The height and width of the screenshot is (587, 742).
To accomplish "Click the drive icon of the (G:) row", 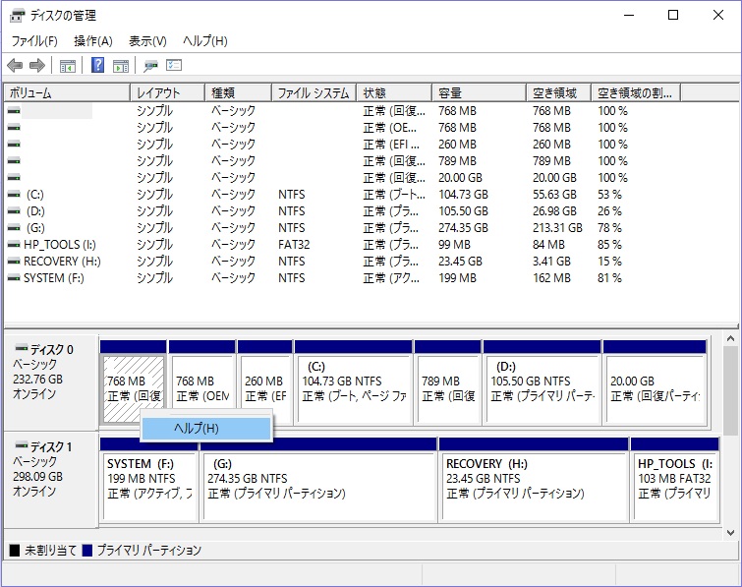I will [x=14, y=228].
